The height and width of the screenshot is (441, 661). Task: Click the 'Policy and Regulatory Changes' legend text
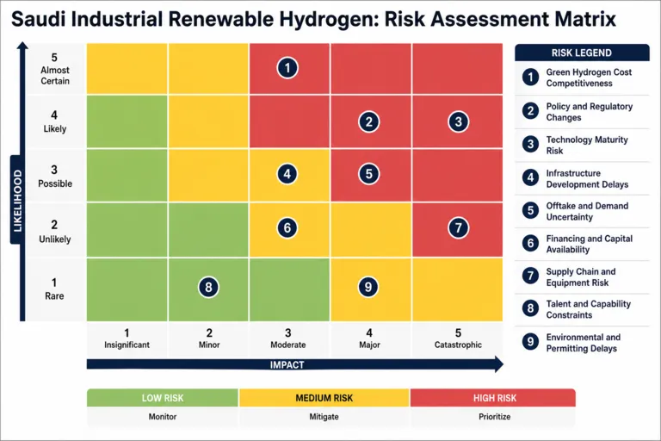(x=589, y=112)
